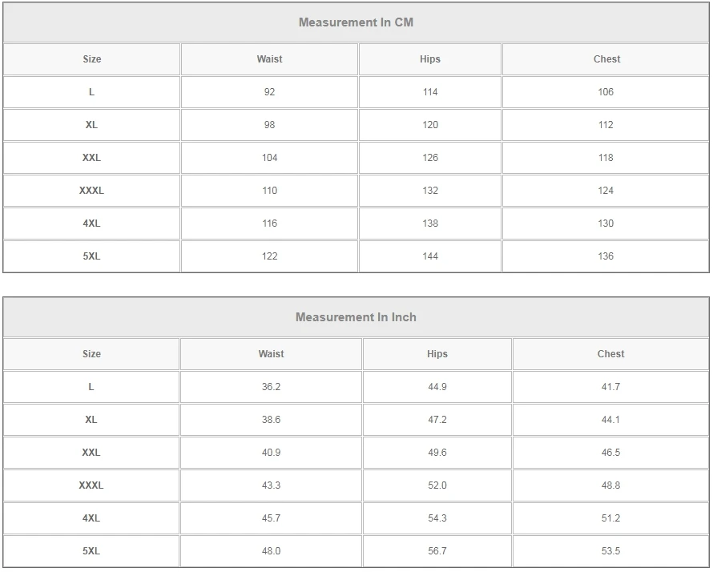Select the Waist header in the CM table
Viewport: 713px width, 572px height.
pos(269,59)
